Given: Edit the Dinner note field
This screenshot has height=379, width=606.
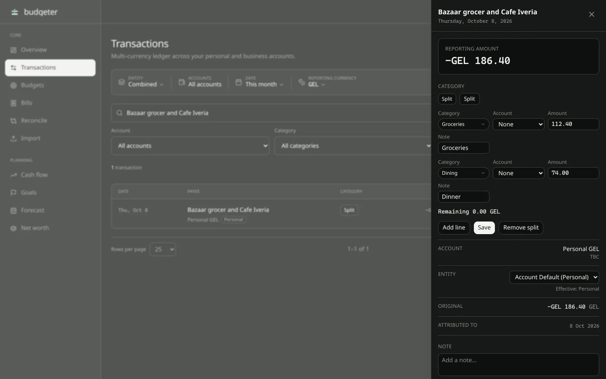Looking at the screenshot, I should 463,197.
